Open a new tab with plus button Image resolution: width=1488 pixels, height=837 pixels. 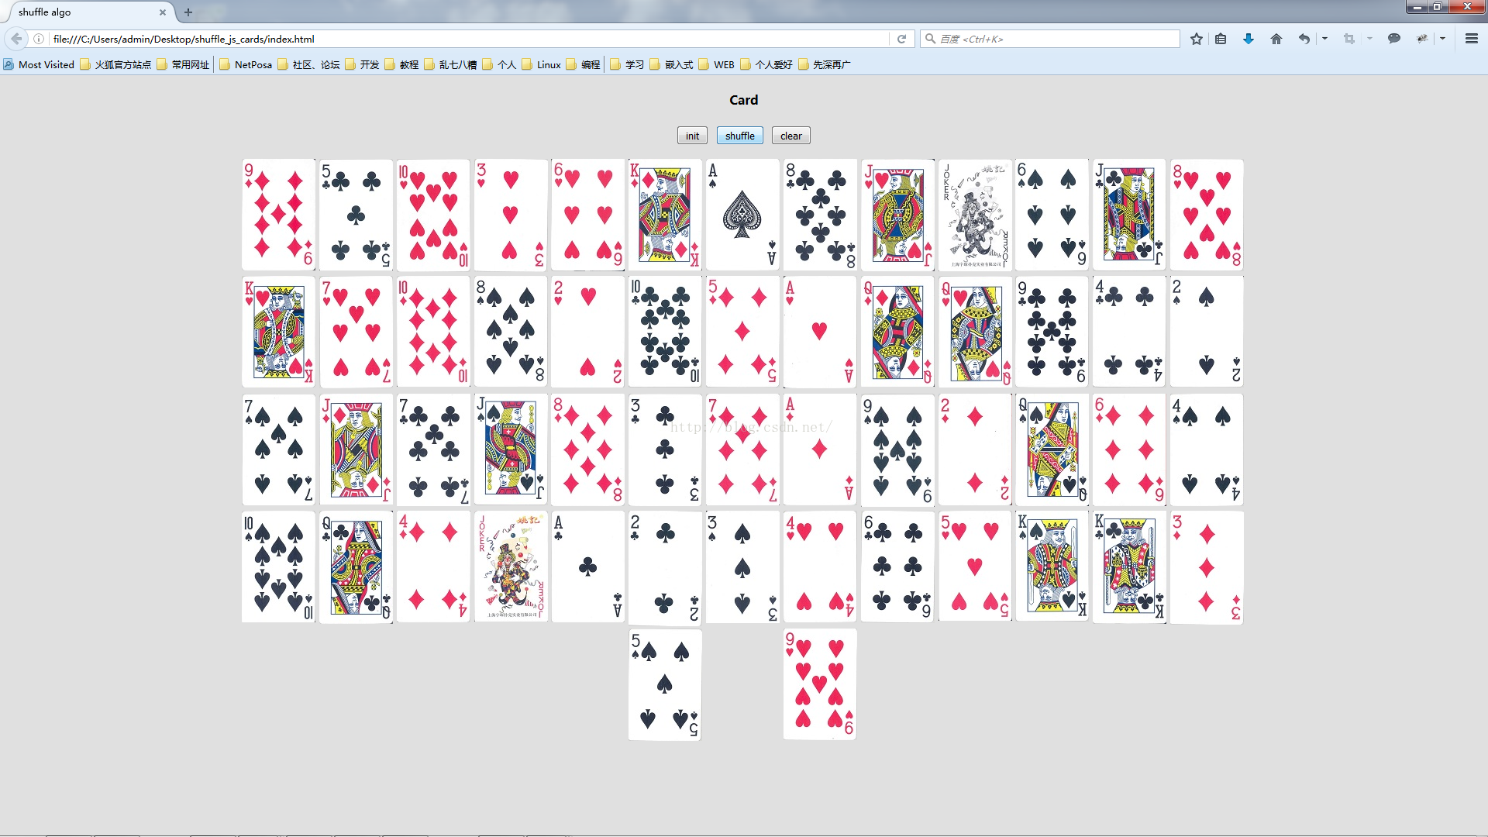click(x=188, y=12)
